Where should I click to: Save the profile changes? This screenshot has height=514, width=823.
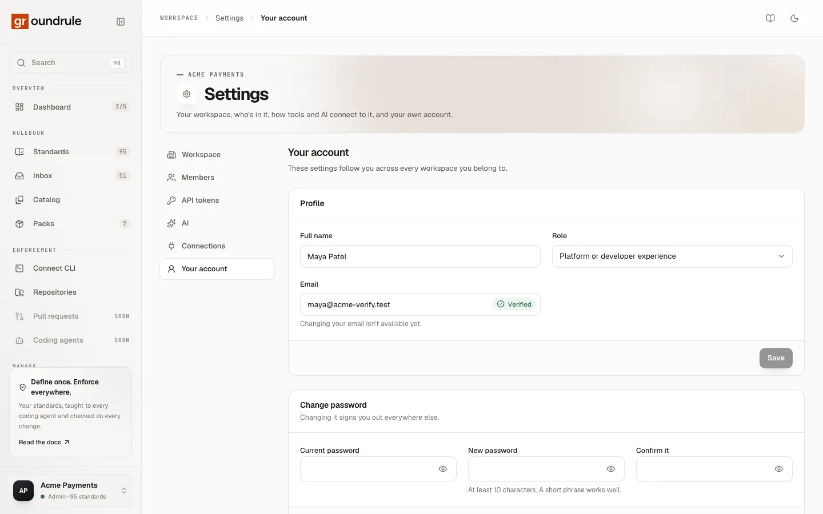(x=776, y=358)
